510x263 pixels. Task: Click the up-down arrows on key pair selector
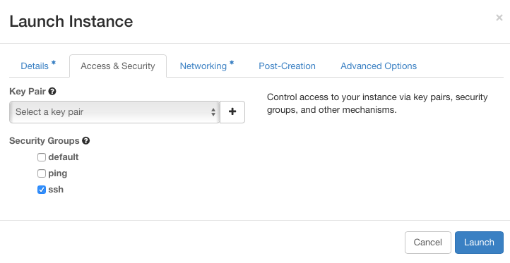pos(213,112)
